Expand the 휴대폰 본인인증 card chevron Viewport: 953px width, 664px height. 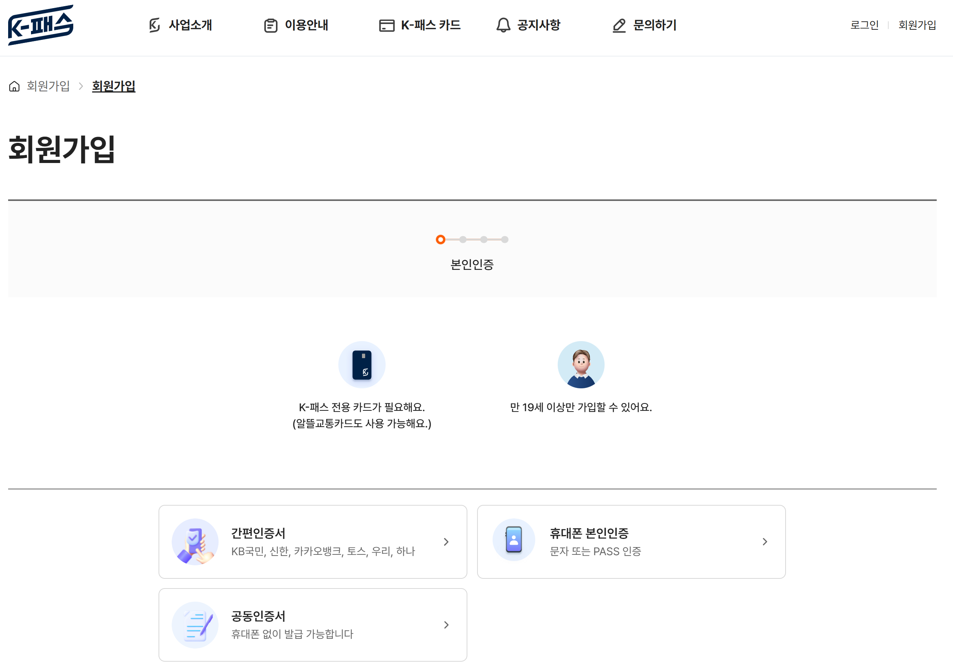click(765, 542)
